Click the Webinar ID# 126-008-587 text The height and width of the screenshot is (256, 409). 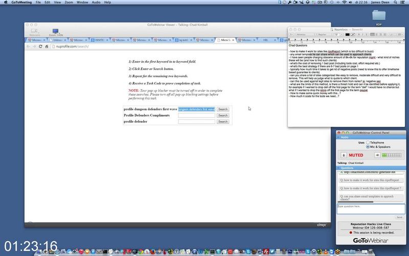tap(370, 228)
